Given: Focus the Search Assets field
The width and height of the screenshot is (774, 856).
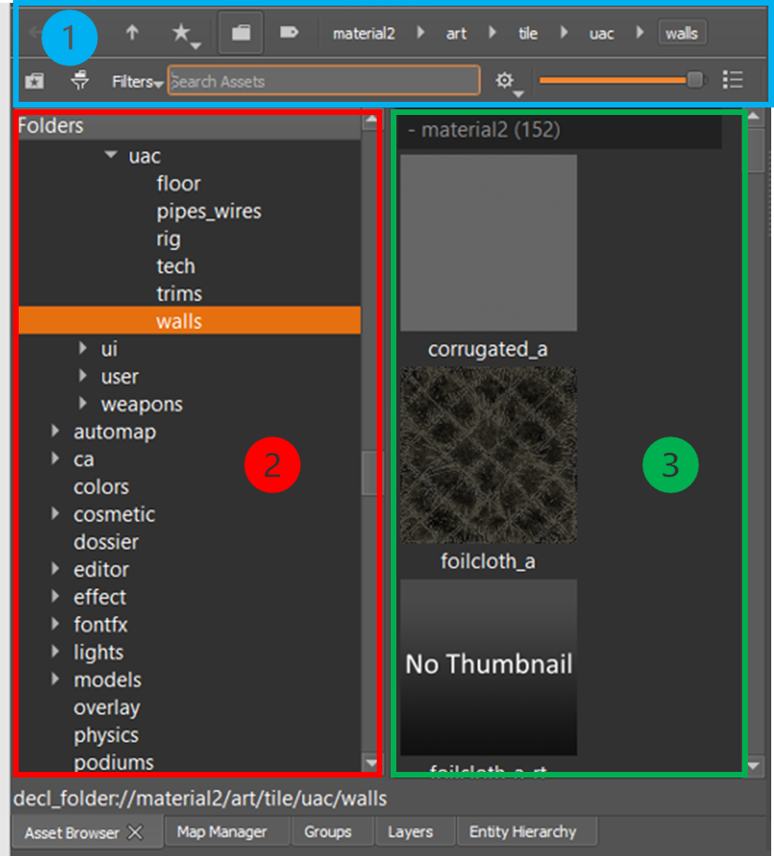Looking at the screenshot, I should point(324,80).
